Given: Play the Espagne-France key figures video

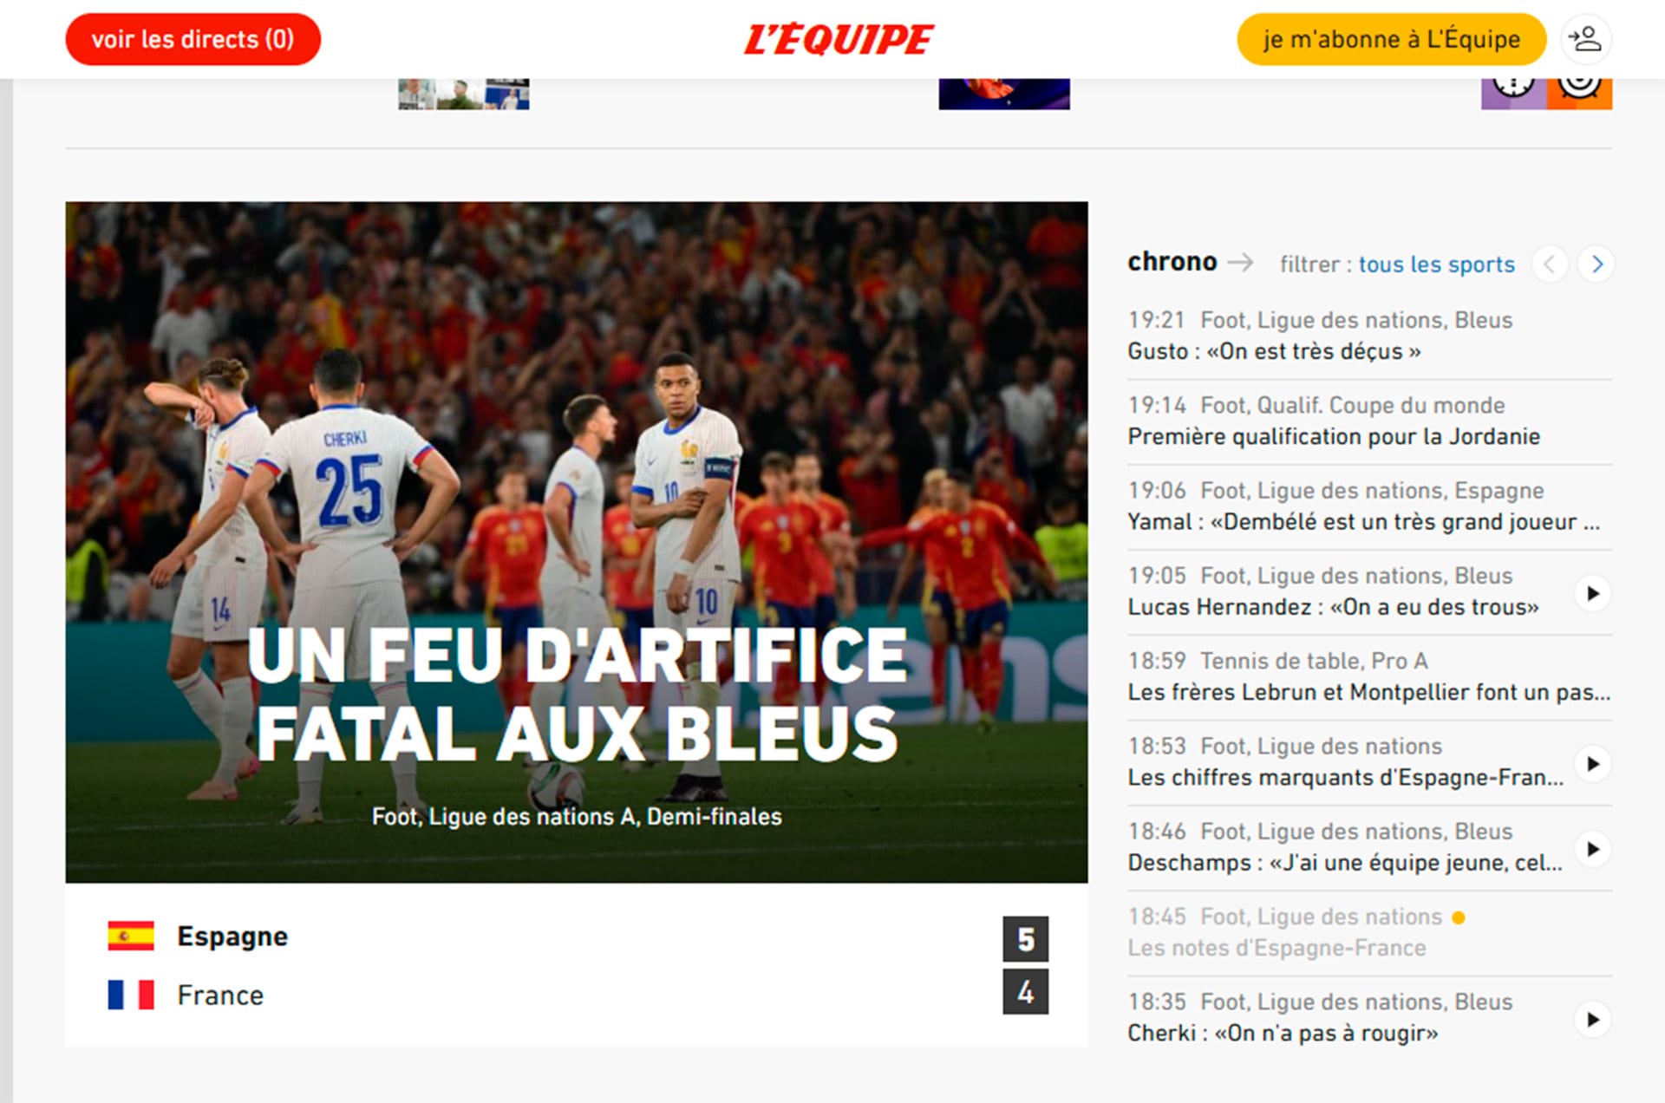Looking at the screenshot, I should click(1593, 764).
